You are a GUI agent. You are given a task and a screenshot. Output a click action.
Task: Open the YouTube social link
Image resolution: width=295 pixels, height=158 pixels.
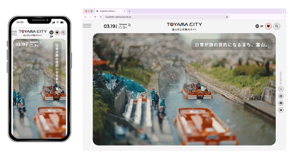[281, 110]
